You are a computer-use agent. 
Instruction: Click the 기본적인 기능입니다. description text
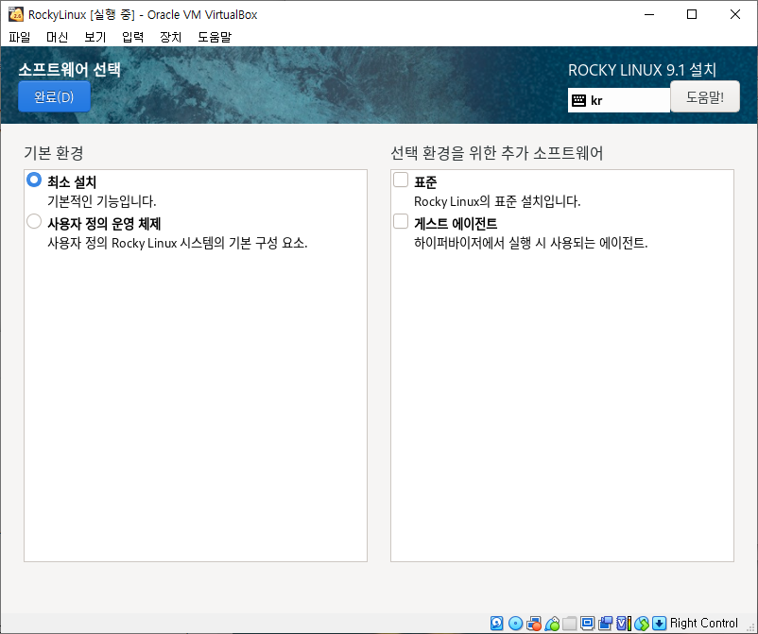[x=102, y=201]
